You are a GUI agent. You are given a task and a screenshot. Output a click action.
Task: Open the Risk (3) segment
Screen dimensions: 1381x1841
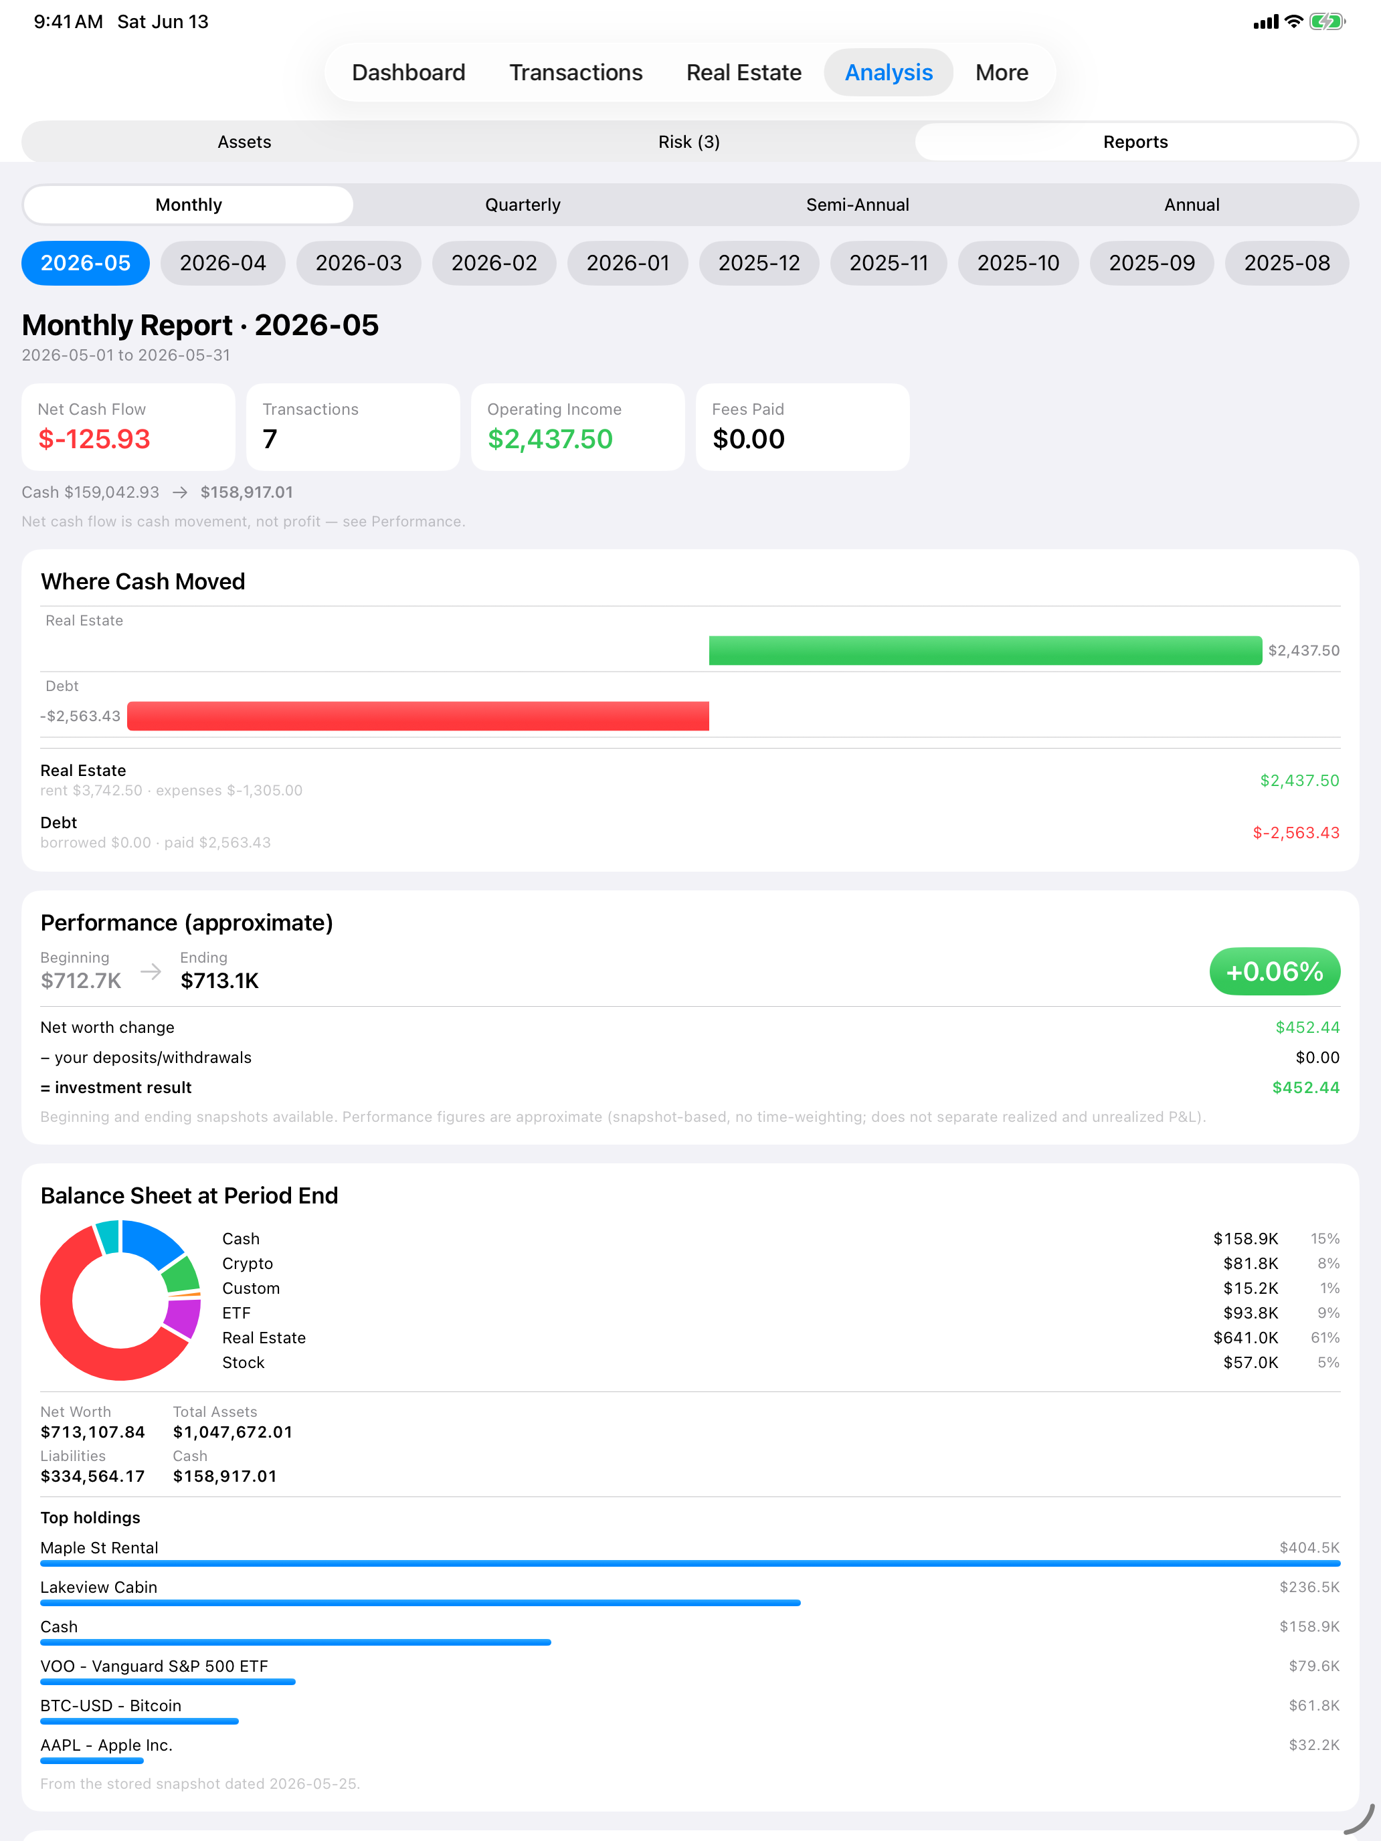pos(688,142)
